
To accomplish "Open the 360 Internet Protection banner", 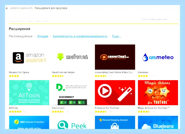I will pos(29,122).
